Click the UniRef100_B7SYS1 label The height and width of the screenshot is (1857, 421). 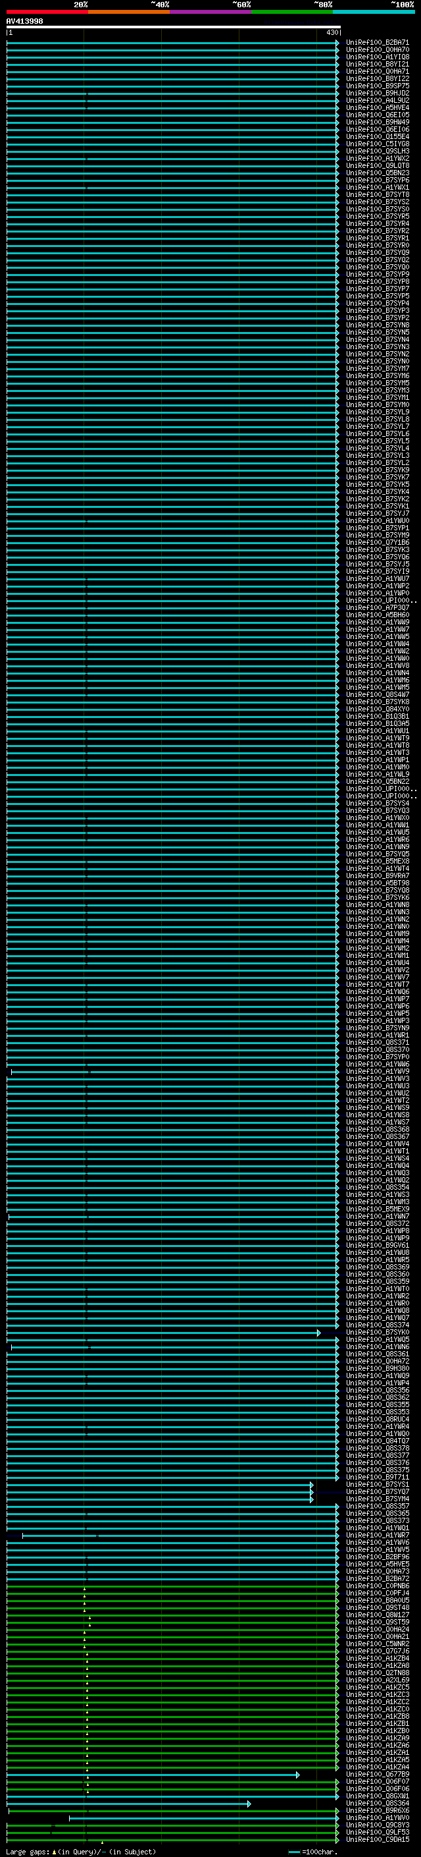pos(378,1484)
